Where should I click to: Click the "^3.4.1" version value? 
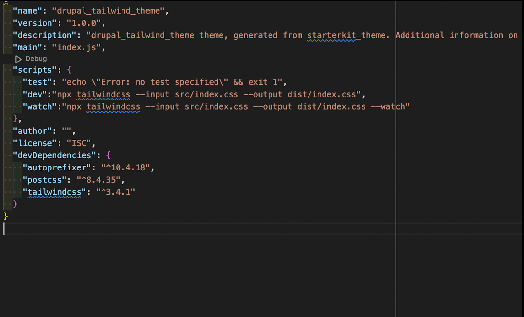[x=116, y=192]
